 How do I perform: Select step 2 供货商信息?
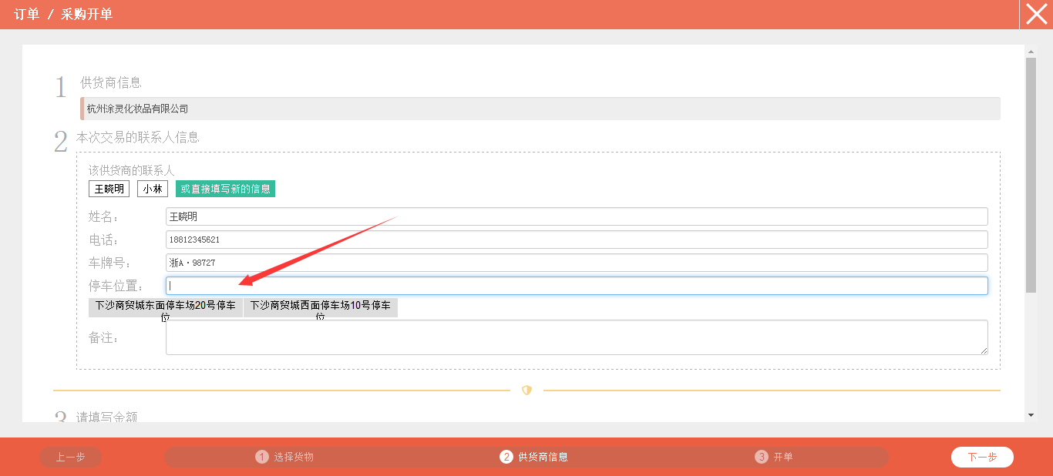click(534, 457)
